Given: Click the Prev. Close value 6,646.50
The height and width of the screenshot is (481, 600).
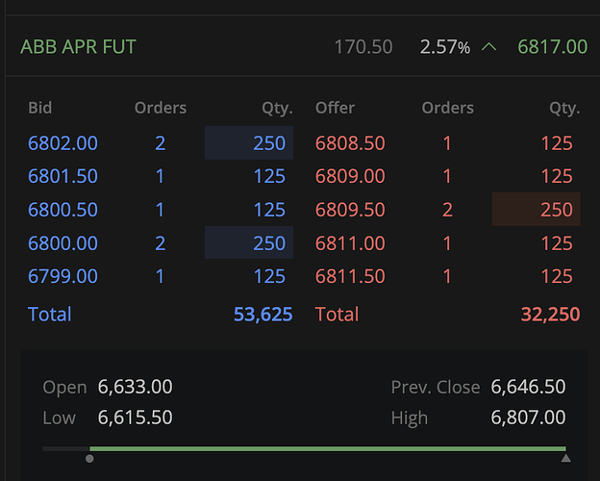Looking at the screenshot, I should [x=528, y=387].
